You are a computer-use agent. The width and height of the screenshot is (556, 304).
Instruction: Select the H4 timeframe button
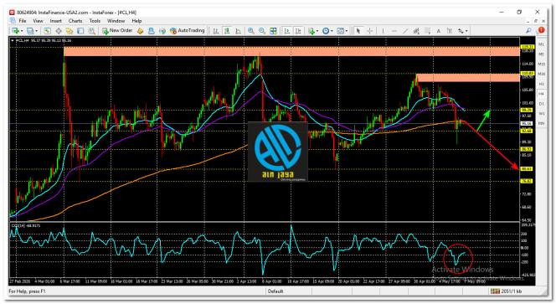point(541,94)
